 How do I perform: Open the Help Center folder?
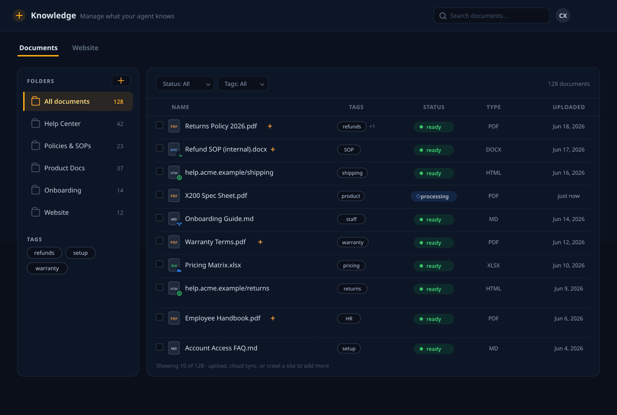[x=78, y=124]
